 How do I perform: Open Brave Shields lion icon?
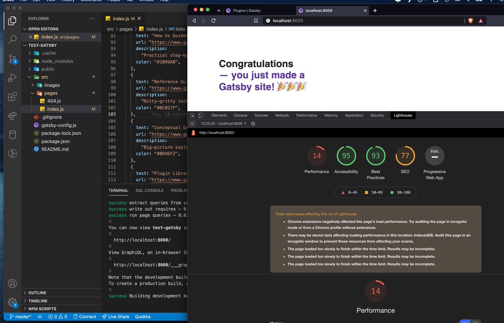471,21
